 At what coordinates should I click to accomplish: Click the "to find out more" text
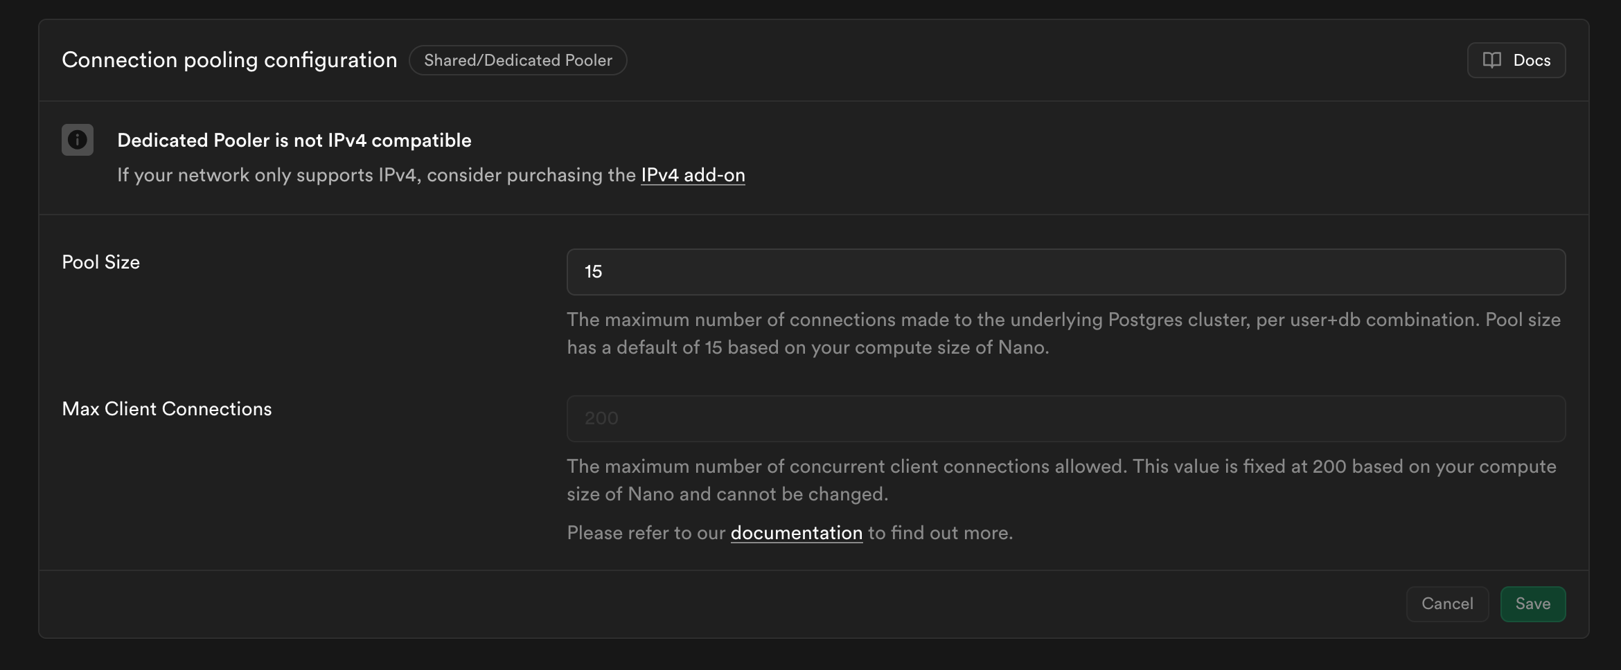coord(940,533)
